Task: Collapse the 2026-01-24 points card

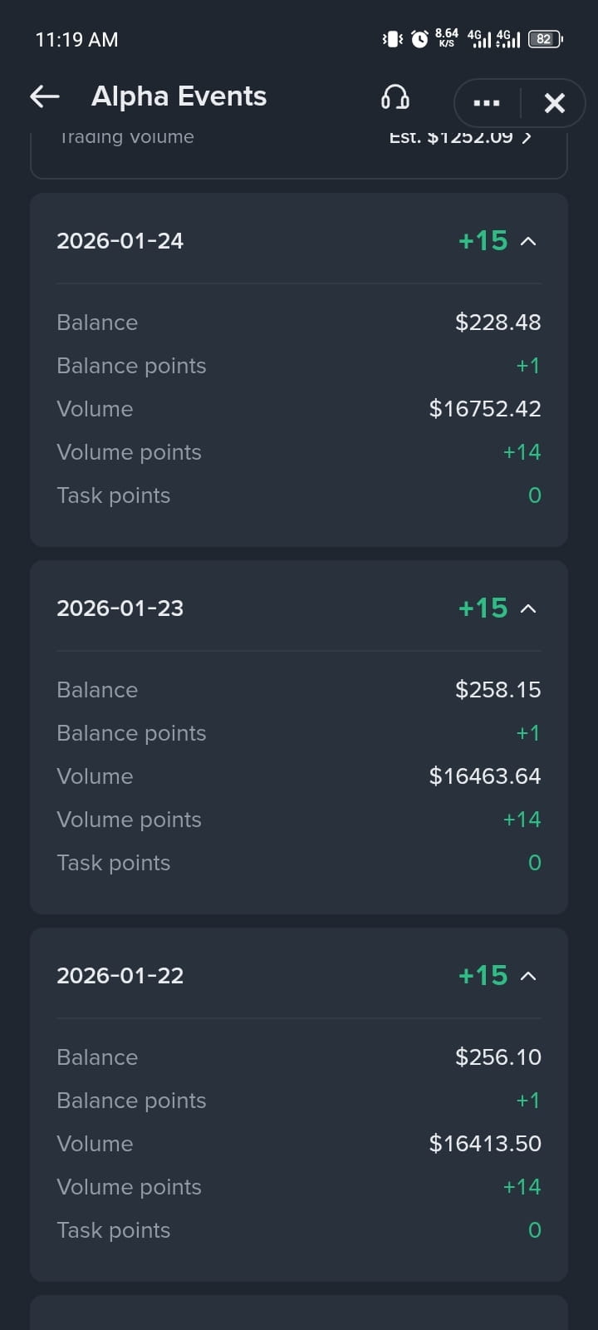Action: point(528,241)
